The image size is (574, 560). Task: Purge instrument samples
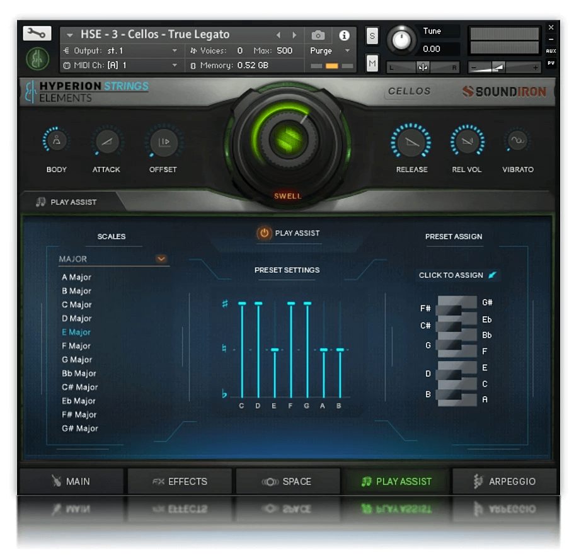pos(323,50)
